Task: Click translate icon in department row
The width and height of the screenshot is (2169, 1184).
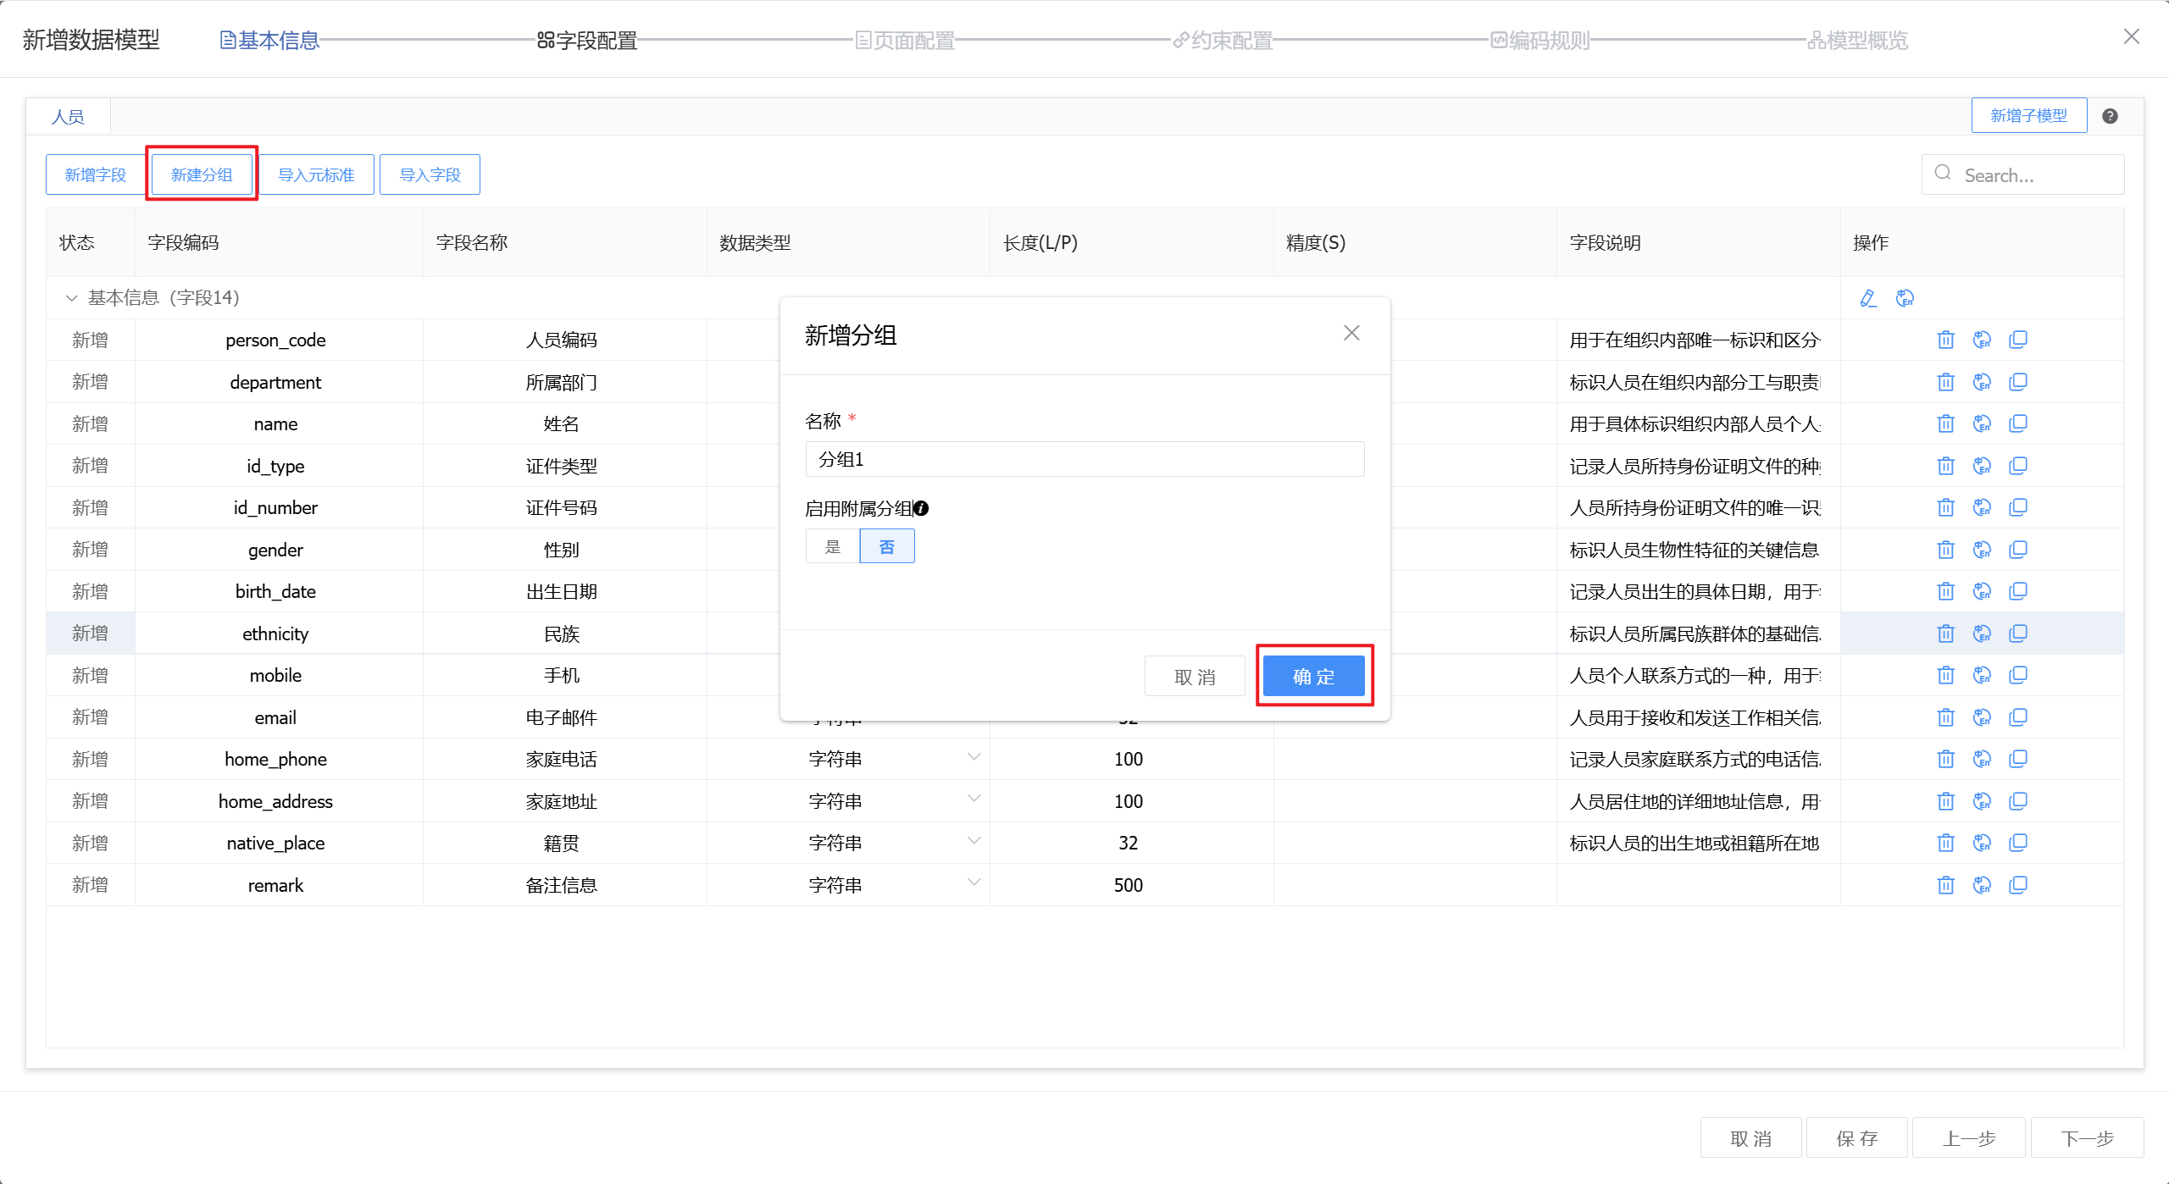Action: tap(1982, 382)
